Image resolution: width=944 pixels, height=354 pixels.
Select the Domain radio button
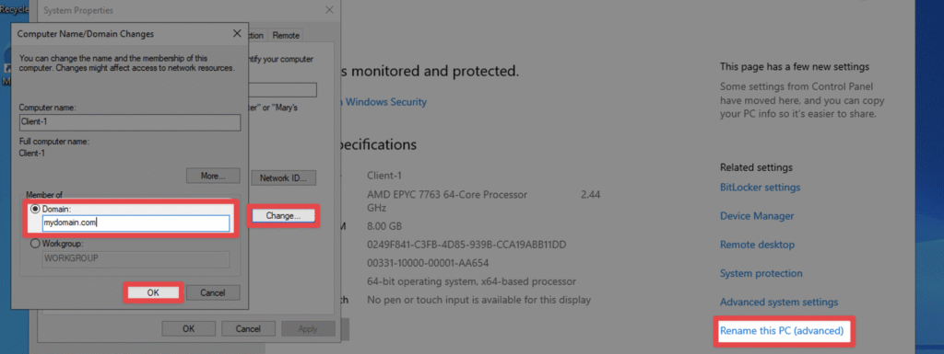pyautogui.click(x=35, y=209)
